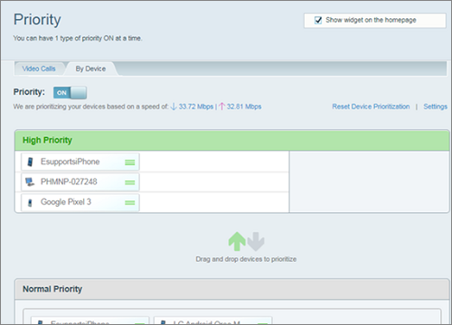The height and width of the screenshot is (325, 452).
Task: Turn off the Priority ON switch
Action: coord(70,93)
